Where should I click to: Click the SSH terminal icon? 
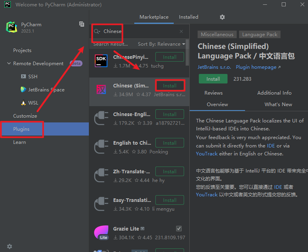coord(24,76)
